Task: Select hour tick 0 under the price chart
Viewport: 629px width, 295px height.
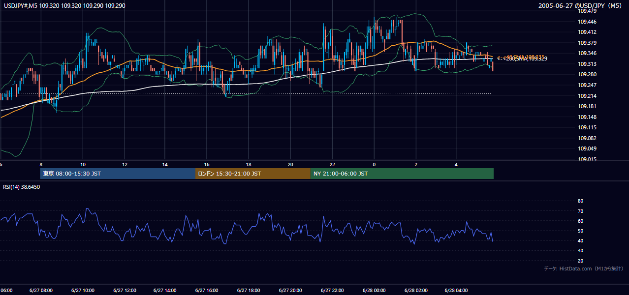Action: (374, 164)
